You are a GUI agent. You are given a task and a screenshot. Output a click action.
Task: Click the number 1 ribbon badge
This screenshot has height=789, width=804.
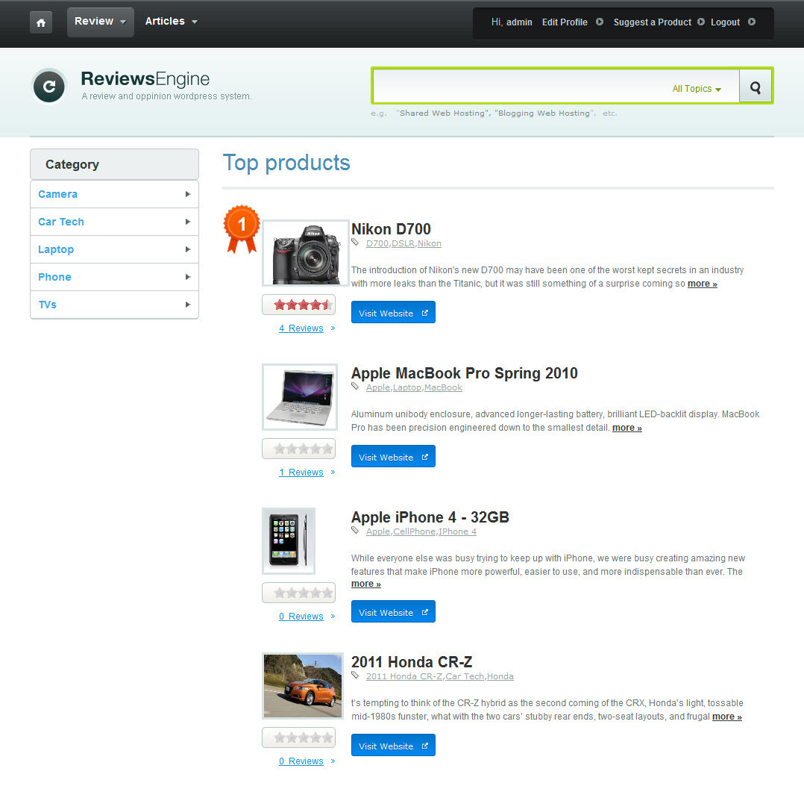coord(242,229)
